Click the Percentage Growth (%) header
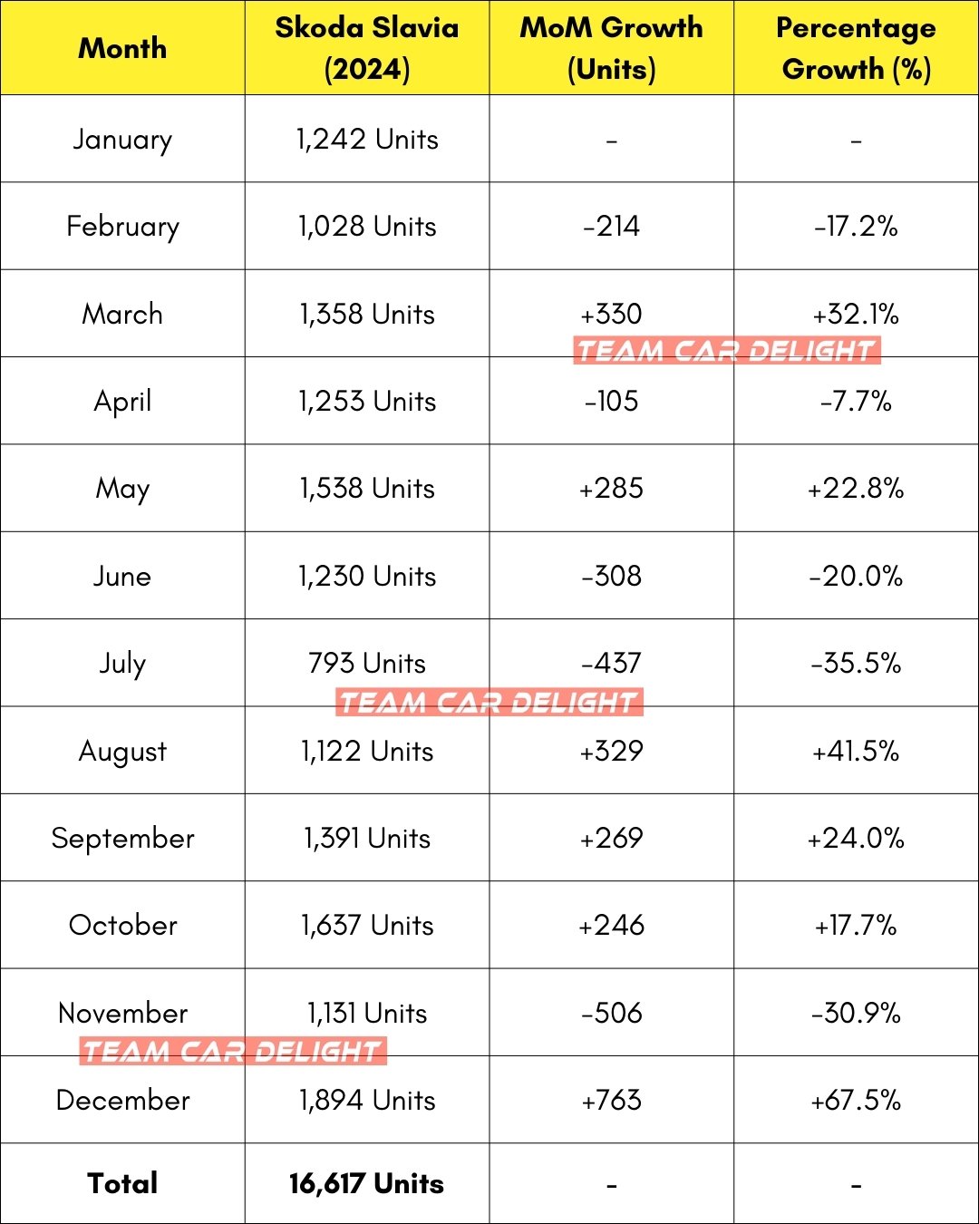The height and width of the screenshot is (1224, 979). coord(857,48)
